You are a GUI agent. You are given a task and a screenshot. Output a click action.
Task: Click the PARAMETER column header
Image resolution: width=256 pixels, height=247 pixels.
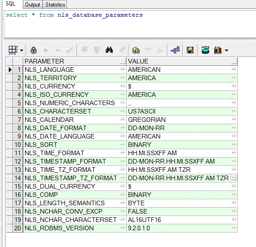click(75, 61)
